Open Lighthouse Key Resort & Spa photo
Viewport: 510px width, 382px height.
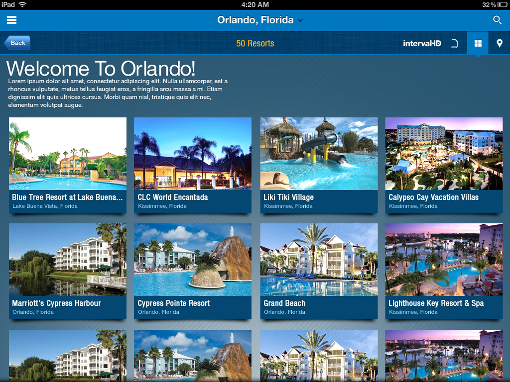[x=444, y=260]
